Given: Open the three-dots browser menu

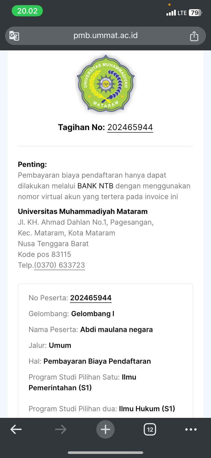Looking at the screenshot, I should [x=191, y=429].
